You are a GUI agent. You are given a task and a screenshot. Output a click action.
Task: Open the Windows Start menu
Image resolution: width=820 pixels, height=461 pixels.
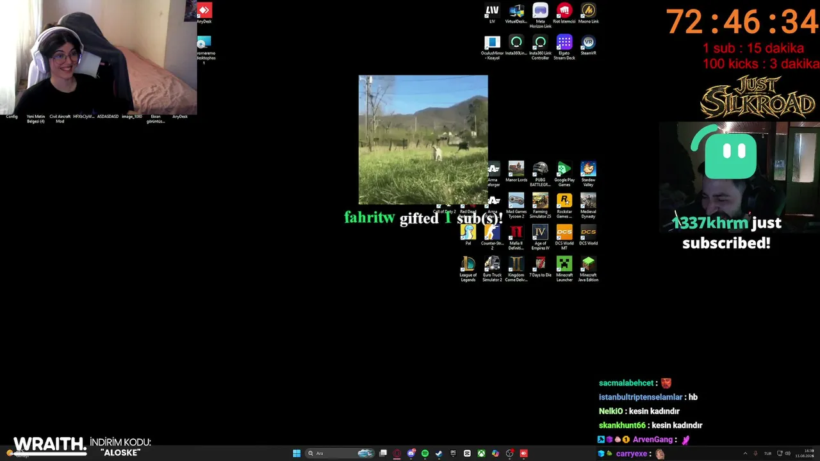[x=297, y=453]
